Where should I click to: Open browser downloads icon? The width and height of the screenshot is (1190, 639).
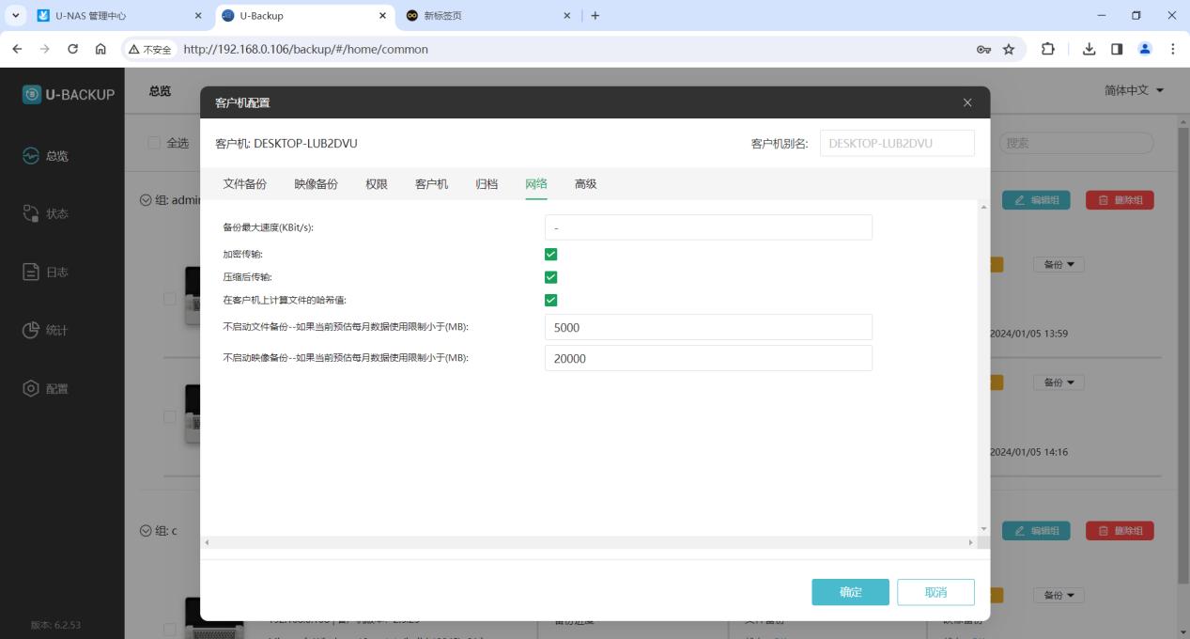pyautogui.click(x=1090, y=49)
